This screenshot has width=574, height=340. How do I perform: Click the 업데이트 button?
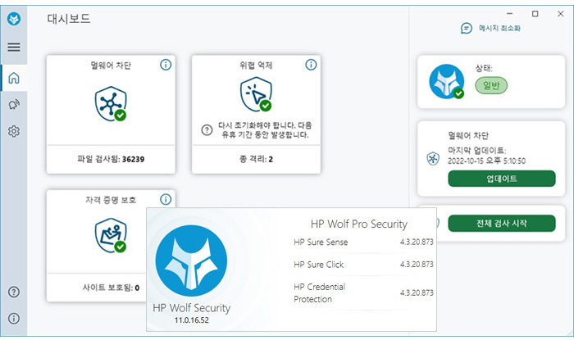tap(502, 179)
